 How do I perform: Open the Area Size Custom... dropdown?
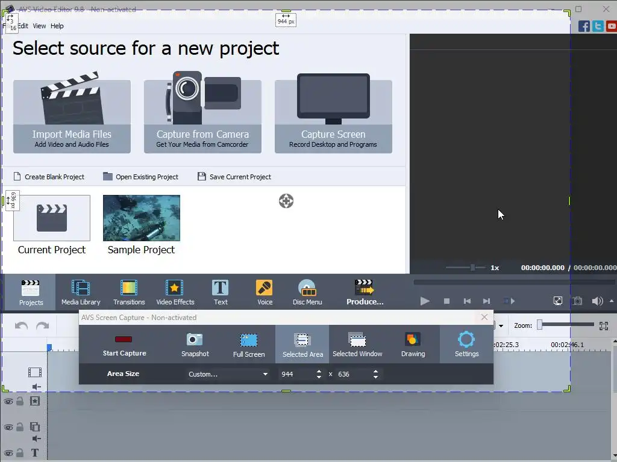(x=228, y=374)
